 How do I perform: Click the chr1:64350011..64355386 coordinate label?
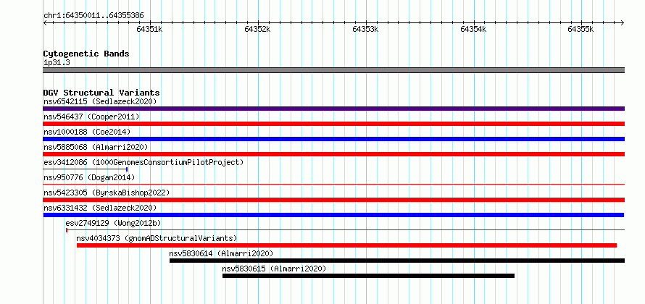93,16
